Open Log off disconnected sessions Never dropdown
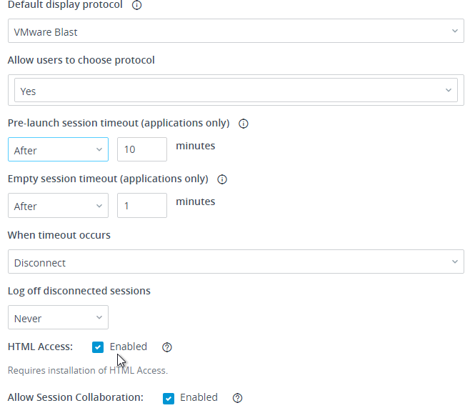Viewport: 470px width, 413px height. point(58,317)
